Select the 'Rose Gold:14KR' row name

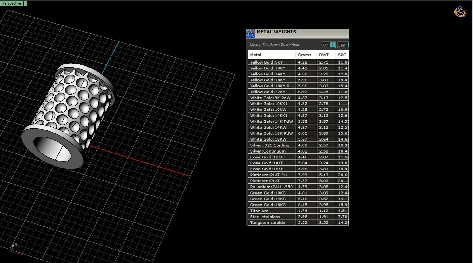pyautogui.click(x=267, y=163)
